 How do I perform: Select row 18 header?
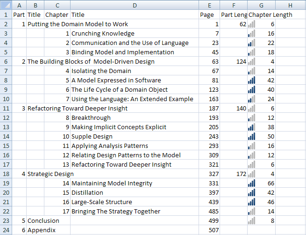6,174
